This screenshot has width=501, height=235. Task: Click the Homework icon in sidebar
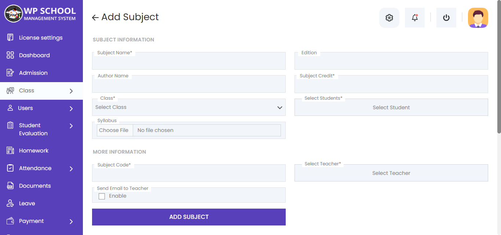click(x=10, y=151)
